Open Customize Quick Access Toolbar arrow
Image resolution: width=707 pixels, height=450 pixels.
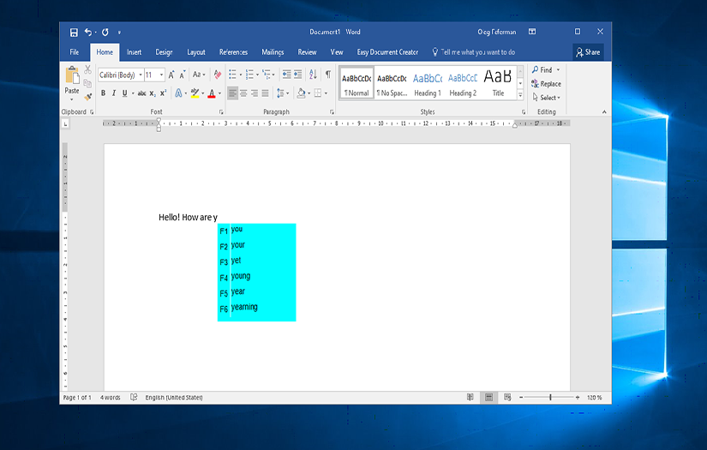coord(119,33)
